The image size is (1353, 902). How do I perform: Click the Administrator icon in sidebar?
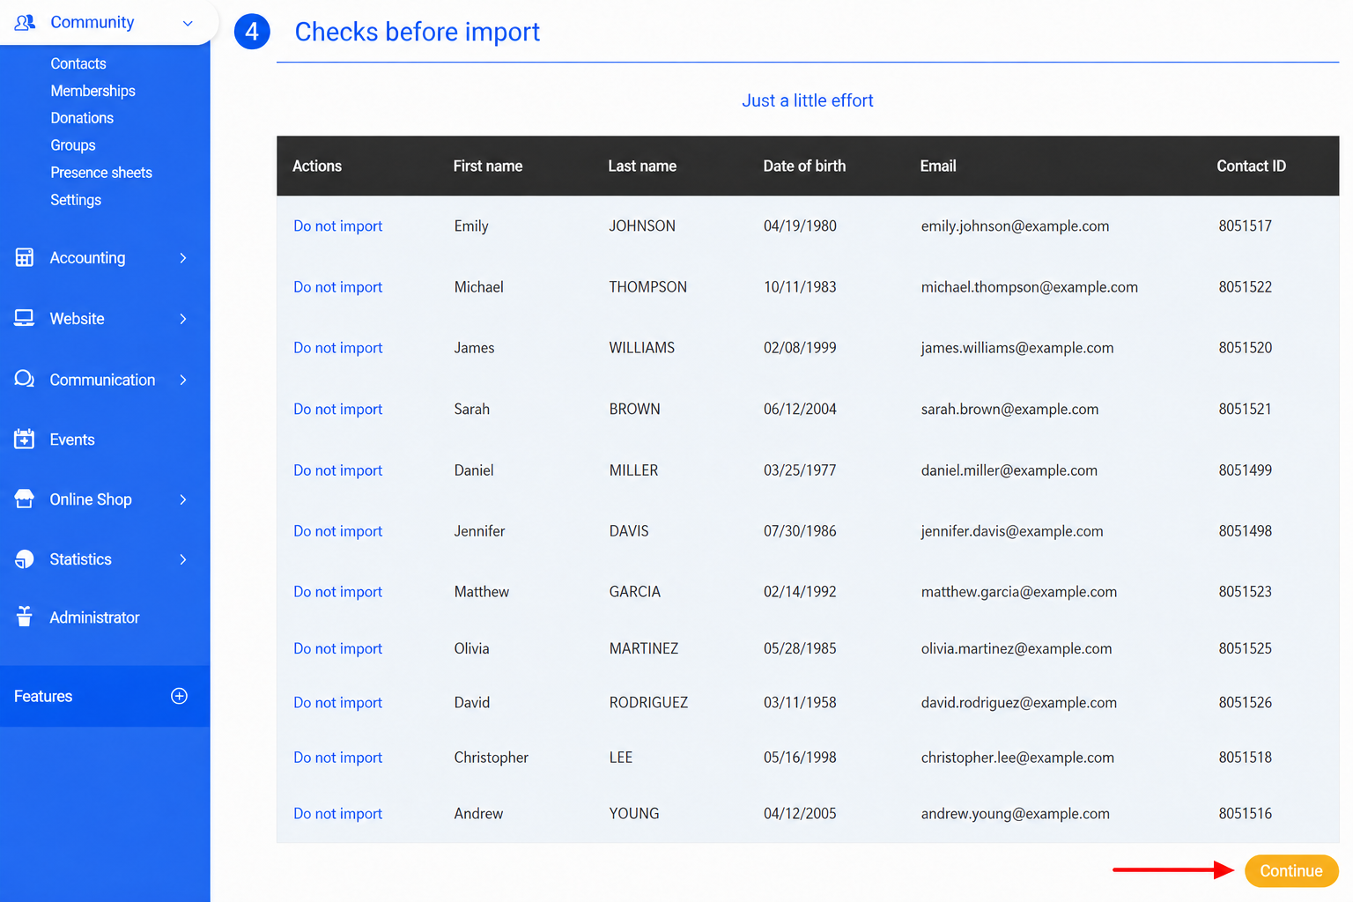(x=25, y=617)
